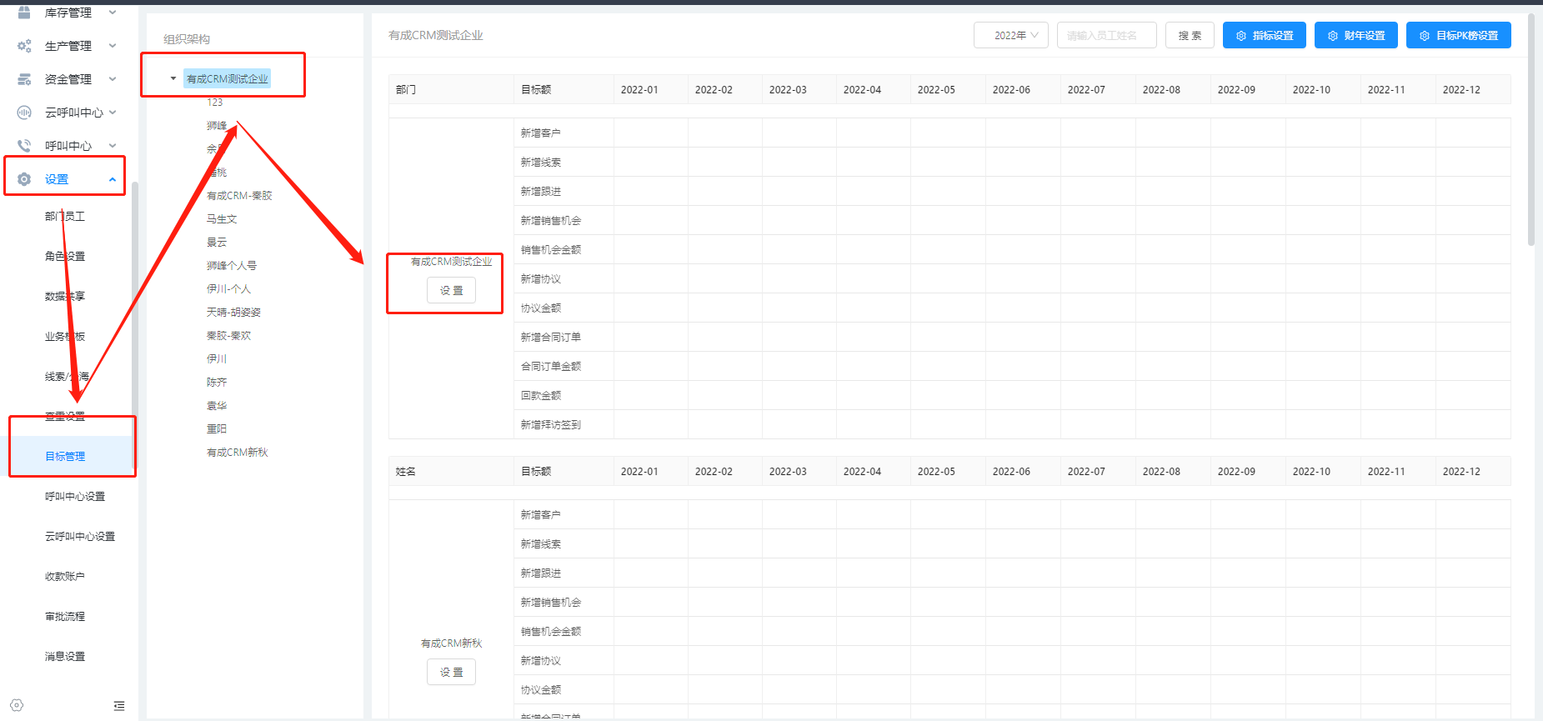Open the 2022年 year dropdown

1011,35
